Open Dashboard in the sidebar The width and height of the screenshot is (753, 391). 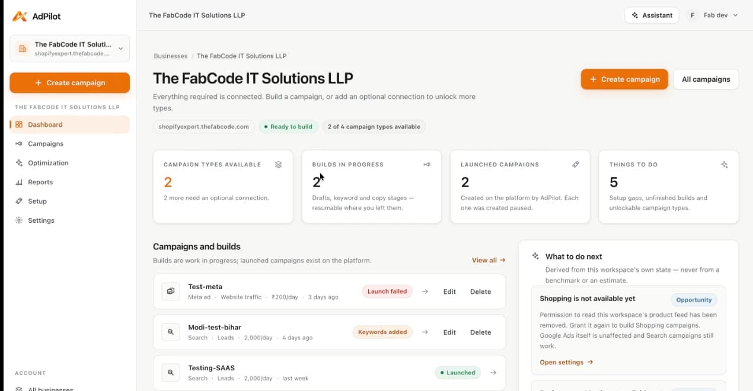tap(69, 124)
